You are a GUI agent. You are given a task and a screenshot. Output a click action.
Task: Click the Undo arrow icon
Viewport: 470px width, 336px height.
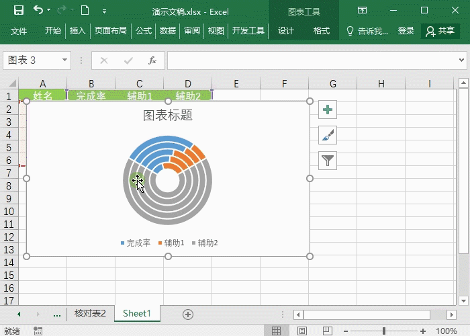[x=38, y=10]
